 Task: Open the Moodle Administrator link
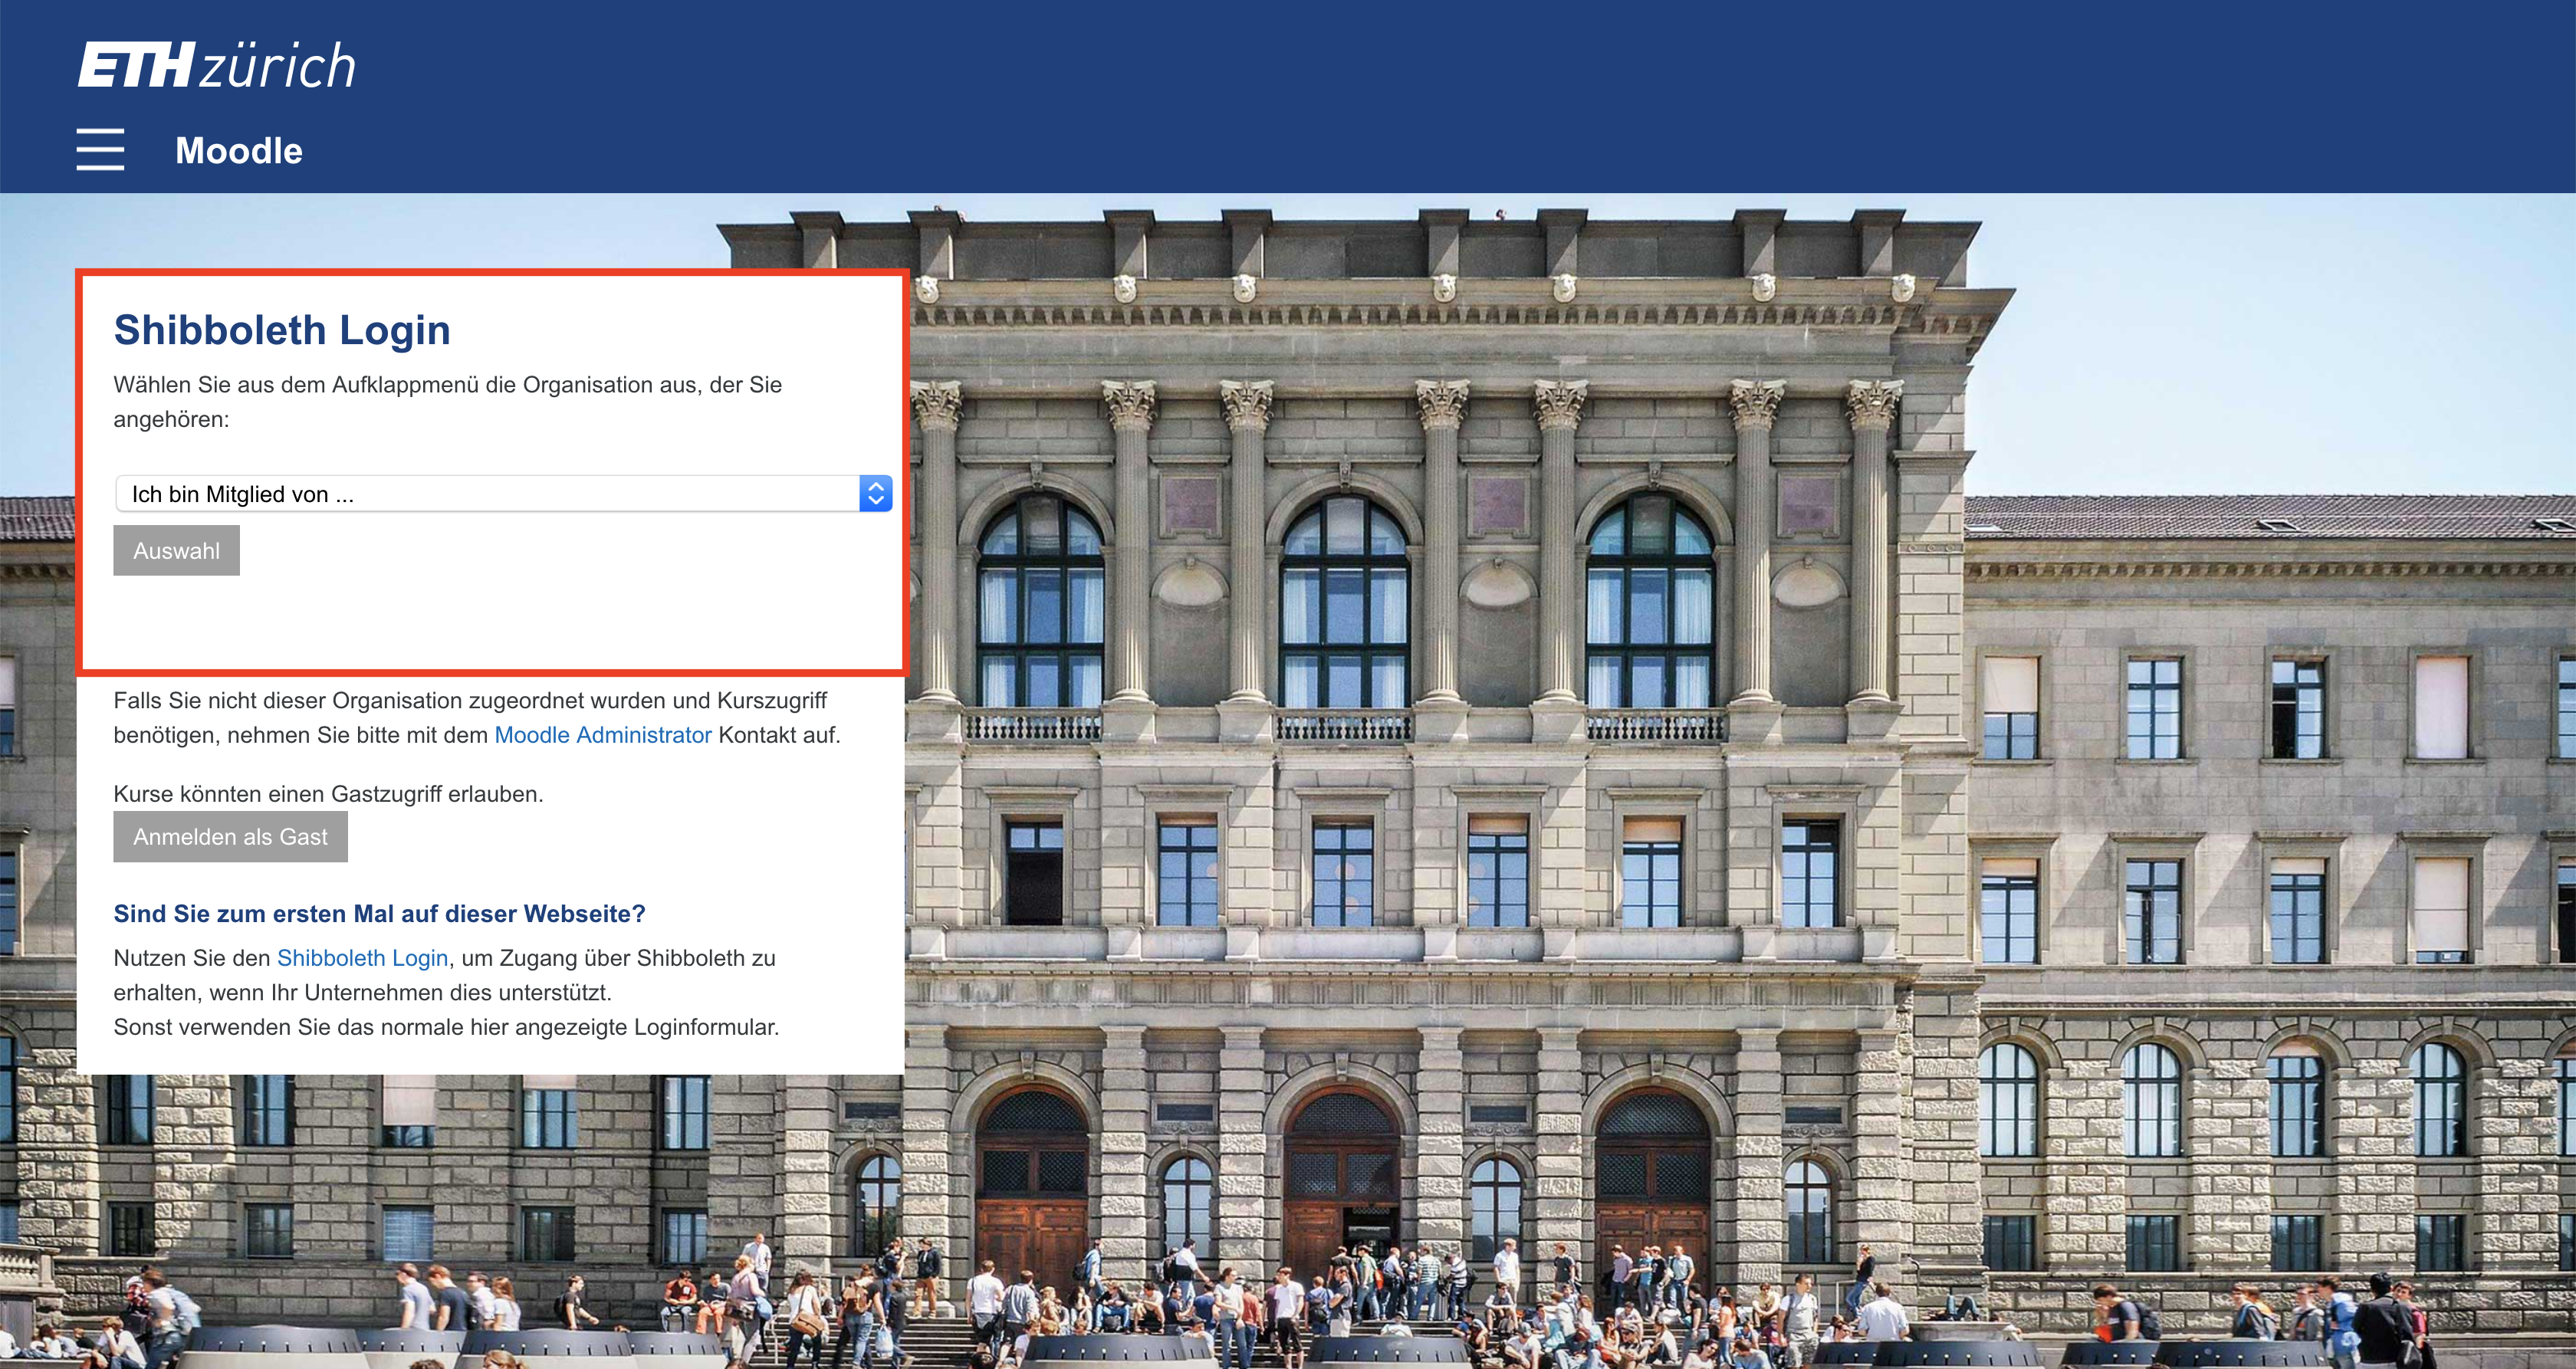pos(603,735)
